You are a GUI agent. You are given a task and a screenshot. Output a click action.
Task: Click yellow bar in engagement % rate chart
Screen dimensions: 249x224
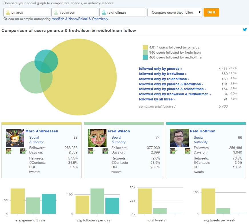(18, 201)
